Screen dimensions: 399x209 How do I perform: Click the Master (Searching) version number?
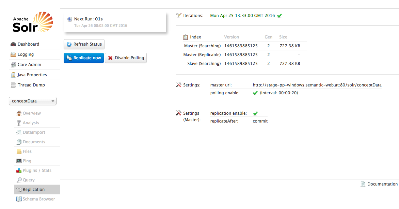pos(241,46)
